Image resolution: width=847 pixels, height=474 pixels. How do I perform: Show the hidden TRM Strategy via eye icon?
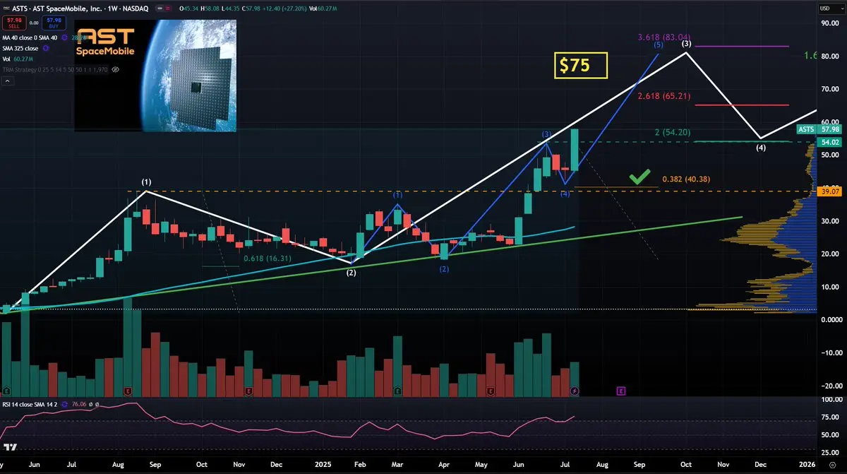coord(115,69)
